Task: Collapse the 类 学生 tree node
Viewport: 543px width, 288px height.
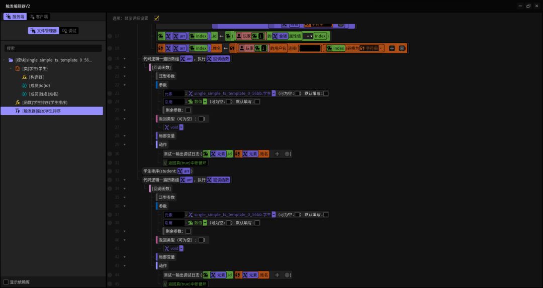Action: tap(11, 69)
